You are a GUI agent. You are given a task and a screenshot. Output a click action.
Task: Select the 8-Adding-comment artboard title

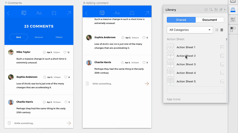[96, 3]
